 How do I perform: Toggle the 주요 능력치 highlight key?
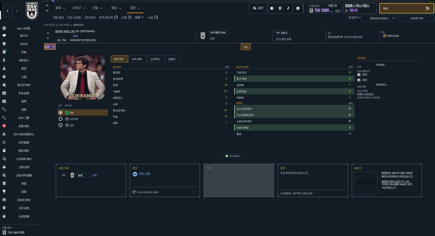(x=232, y=156)
